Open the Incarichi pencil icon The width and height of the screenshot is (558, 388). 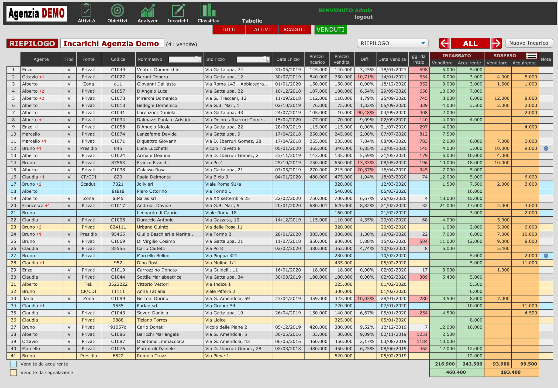tap(178, 11)
